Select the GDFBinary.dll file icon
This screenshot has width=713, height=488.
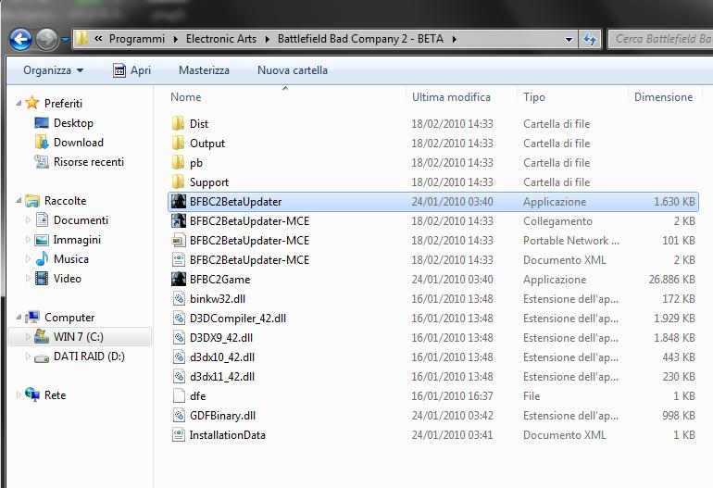[x=178, y=415]
